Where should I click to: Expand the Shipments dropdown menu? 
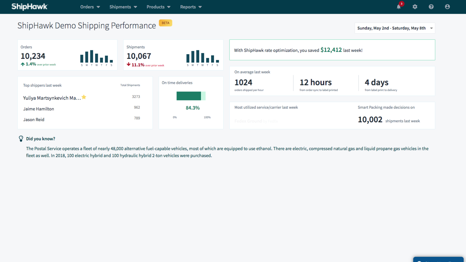(x=123, y=7)
